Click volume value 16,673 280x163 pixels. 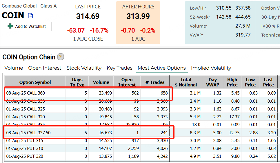(105, 133)
